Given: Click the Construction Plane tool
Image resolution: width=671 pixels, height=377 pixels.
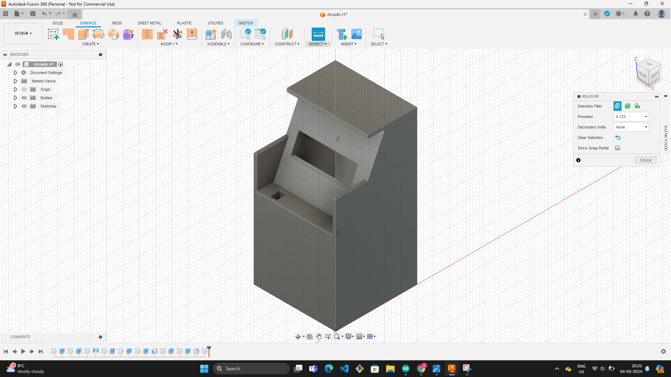Looking at the screenshot, I should 287,34.
